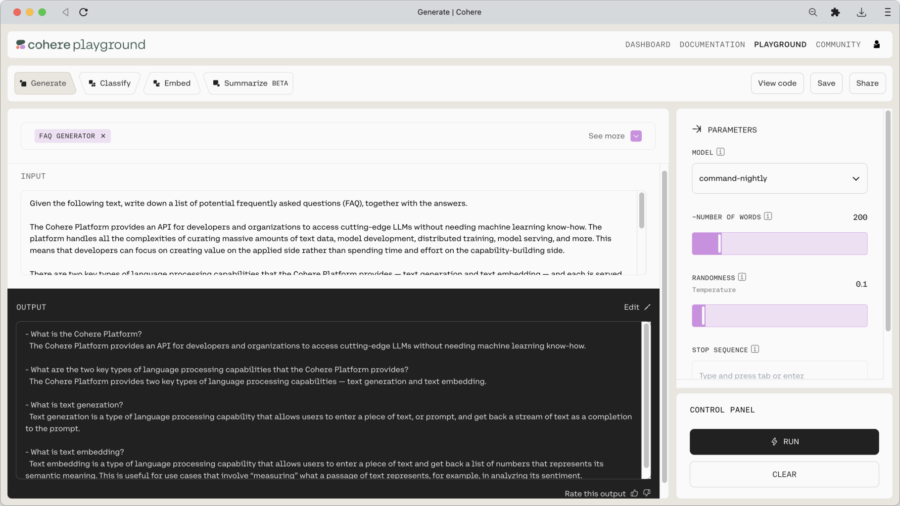Viewport: 900px width, 506px height.
Task: Click the Number of Words value 200
Action: 860,217
